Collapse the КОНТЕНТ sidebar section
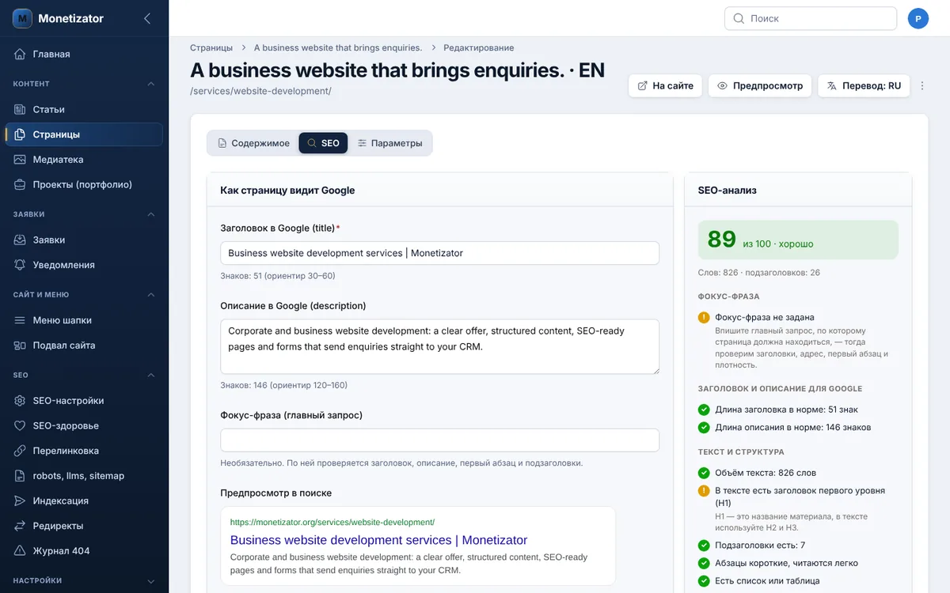The image size is (950, 593). tap(151, 84)
